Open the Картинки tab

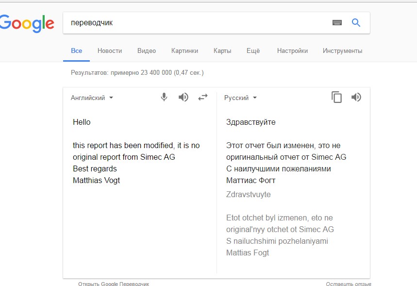click(184, 50)
